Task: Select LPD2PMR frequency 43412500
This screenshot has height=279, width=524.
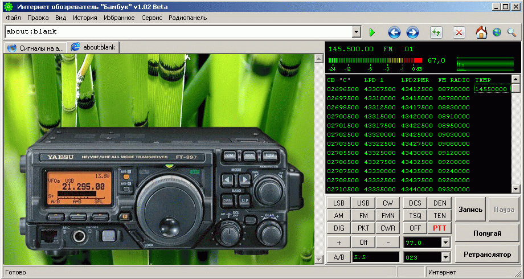Action: tap(417, 89)
